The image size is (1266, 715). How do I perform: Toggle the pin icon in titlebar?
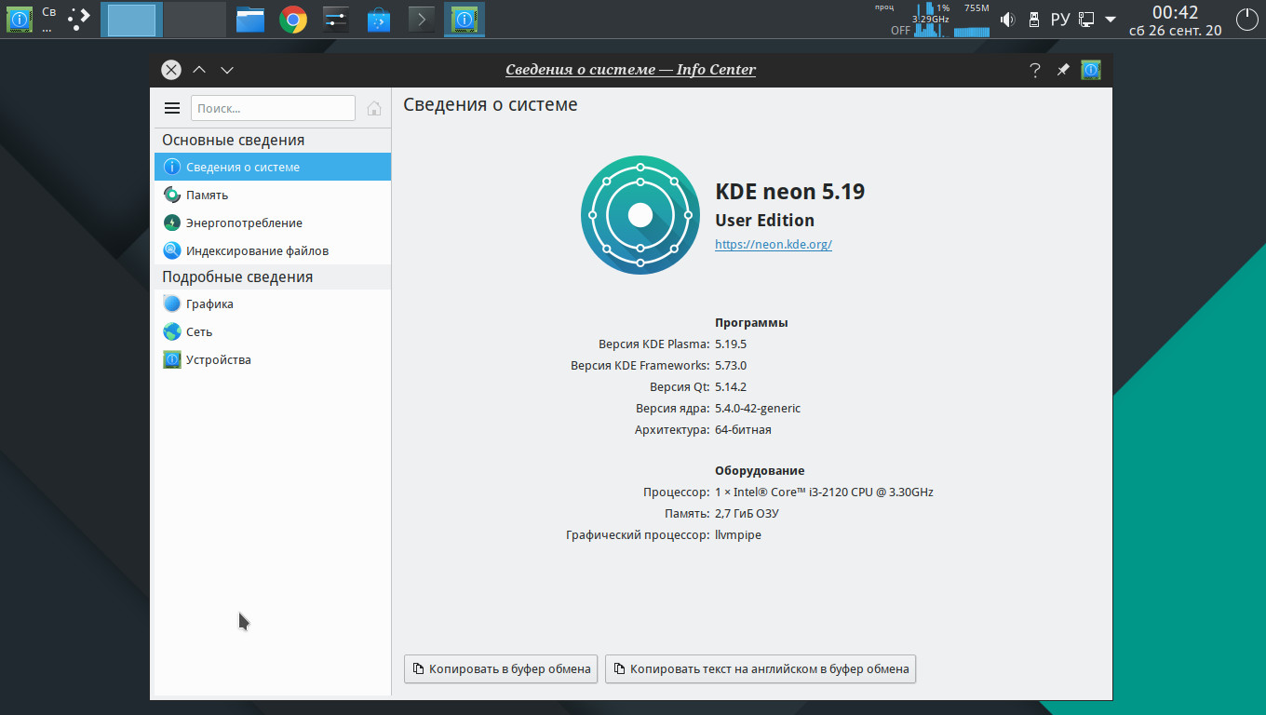[x=1062, y=70]
